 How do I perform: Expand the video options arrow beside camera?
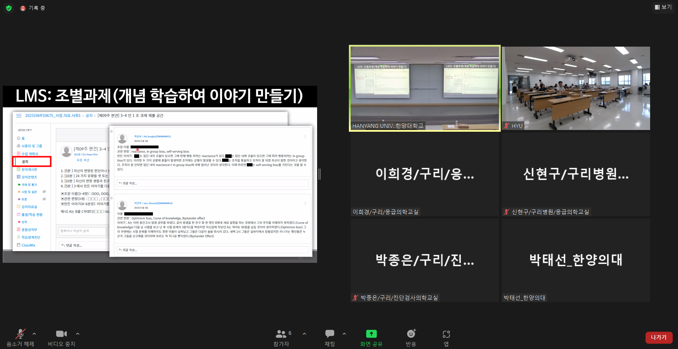click(x=78, y=333)
